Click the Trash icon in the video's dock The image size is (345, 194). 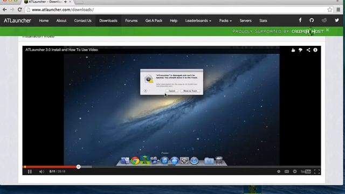coord(219,161)
